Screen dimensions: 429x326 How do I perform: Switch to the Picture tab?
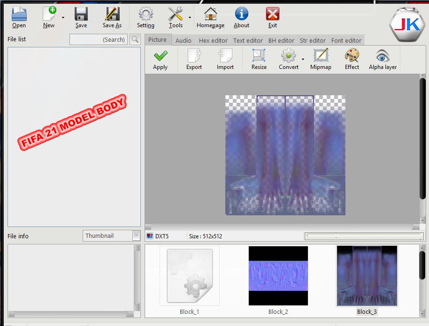pos(158,40)
